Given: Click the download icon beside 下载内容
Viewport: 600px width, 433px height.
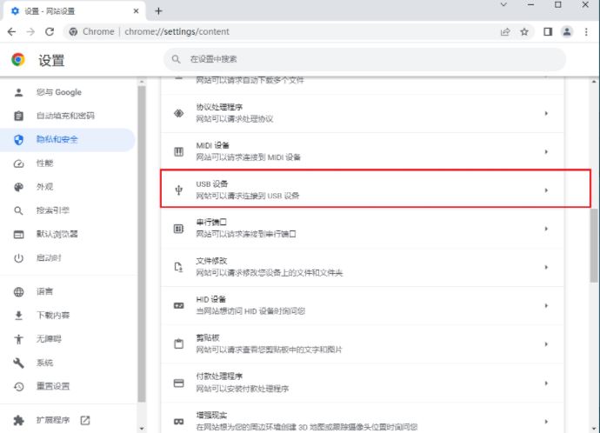Looking at the screenshot, I should click(18, 316).
